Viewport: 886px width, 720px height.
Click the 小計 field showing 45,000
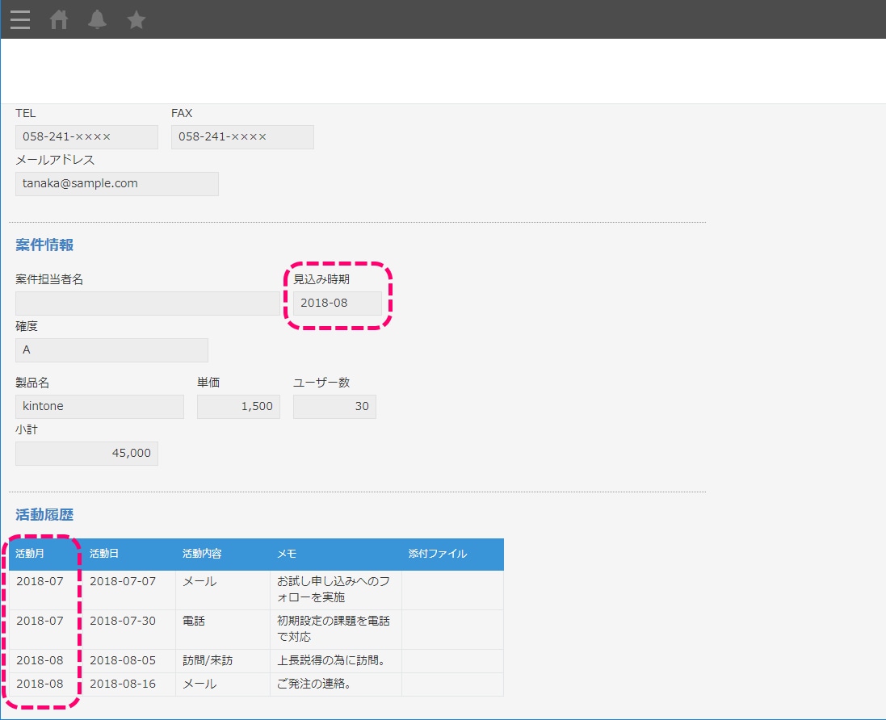[86, 453]
